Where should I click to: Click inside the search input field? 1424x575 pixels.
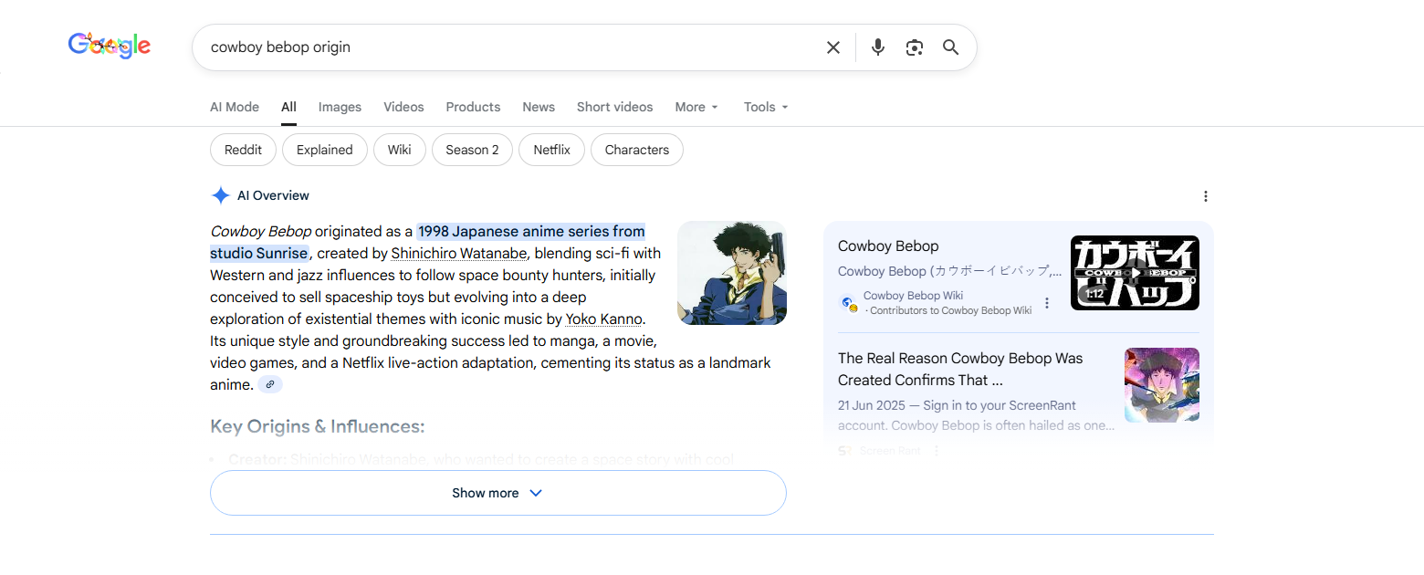(511, 47)
